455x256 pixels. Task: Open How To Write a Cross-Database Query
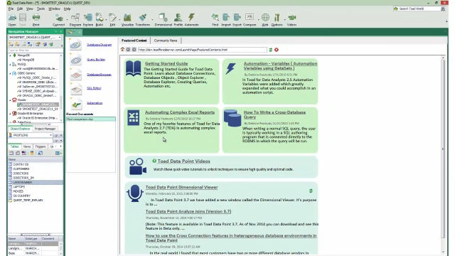[274, 114]
